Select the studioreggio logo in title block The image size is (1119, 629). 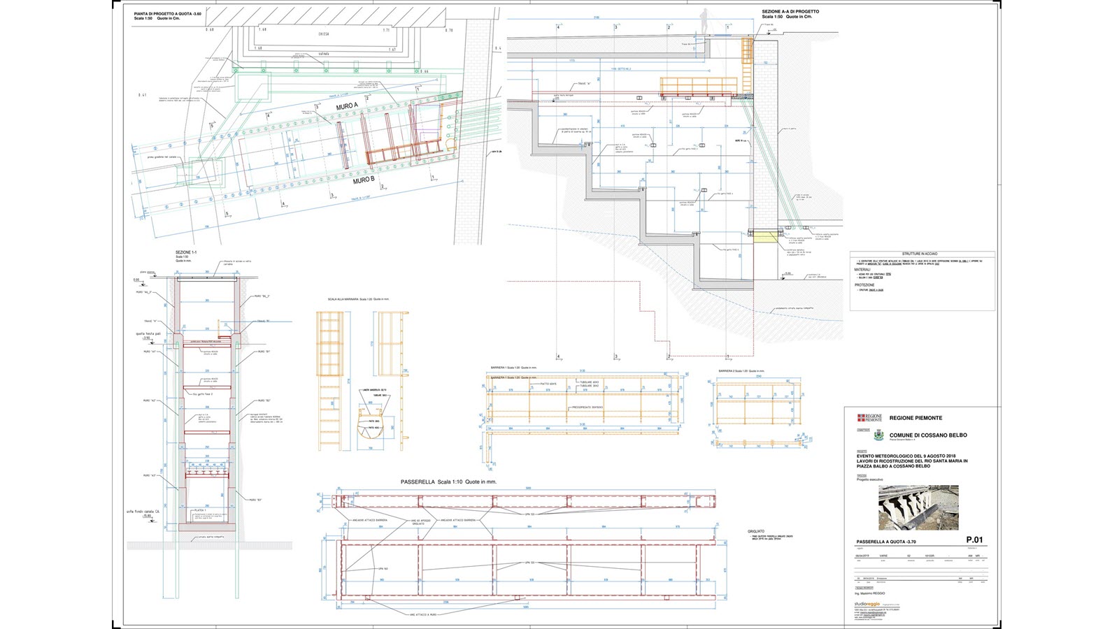(x=866, y=604)
